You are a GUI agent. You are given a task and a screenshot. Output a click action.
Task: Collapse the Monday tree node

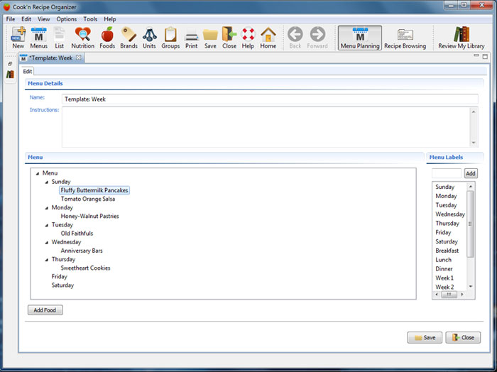47,208
